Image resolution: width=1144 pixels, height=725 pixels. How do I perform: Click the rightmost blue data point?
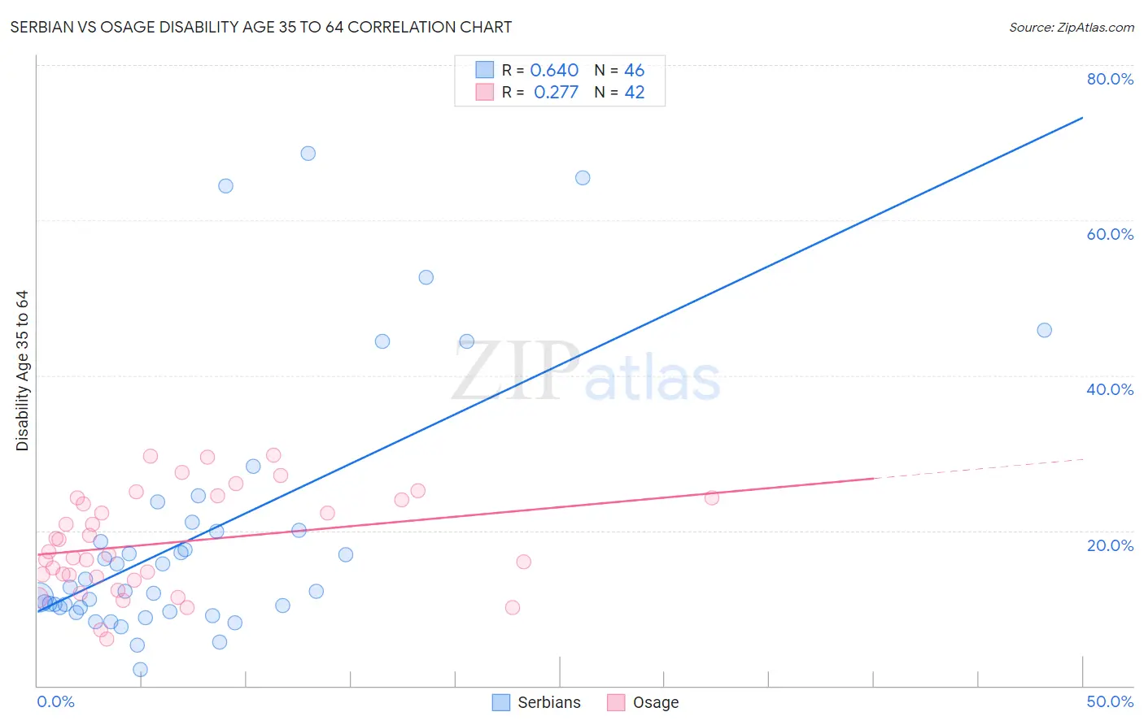tap(1044, 330)
